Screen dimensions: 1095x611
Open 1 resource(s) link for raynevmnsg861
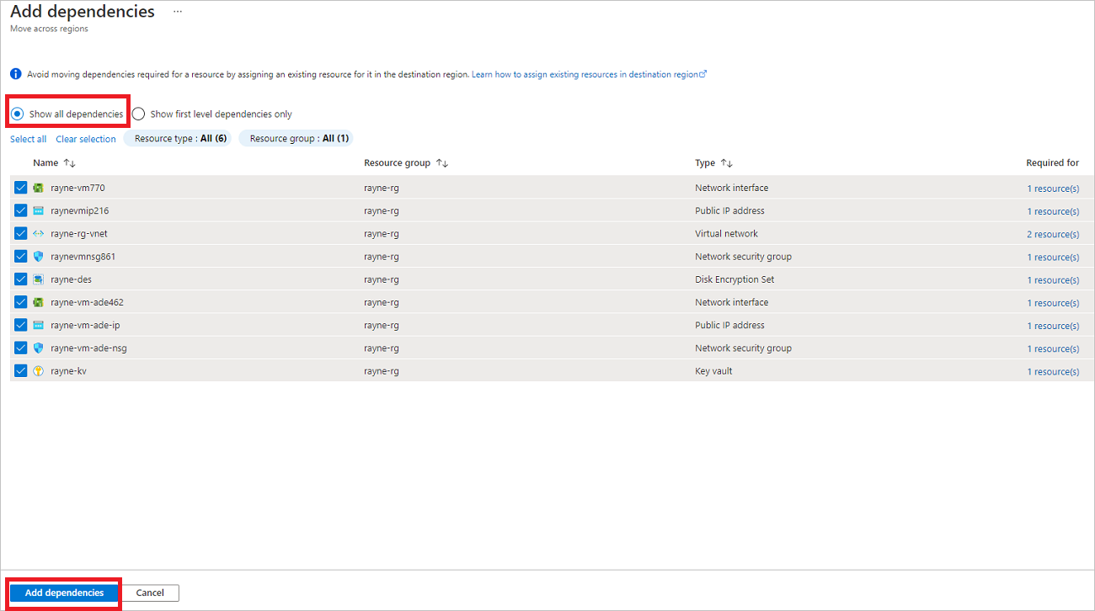tap(1053, 257)
